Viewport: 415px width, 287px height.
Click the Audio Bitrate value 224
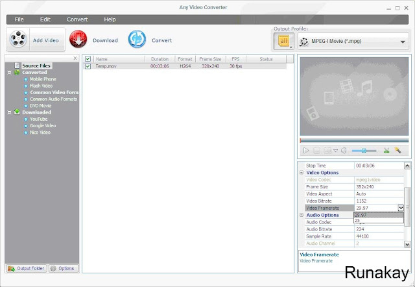361,229
